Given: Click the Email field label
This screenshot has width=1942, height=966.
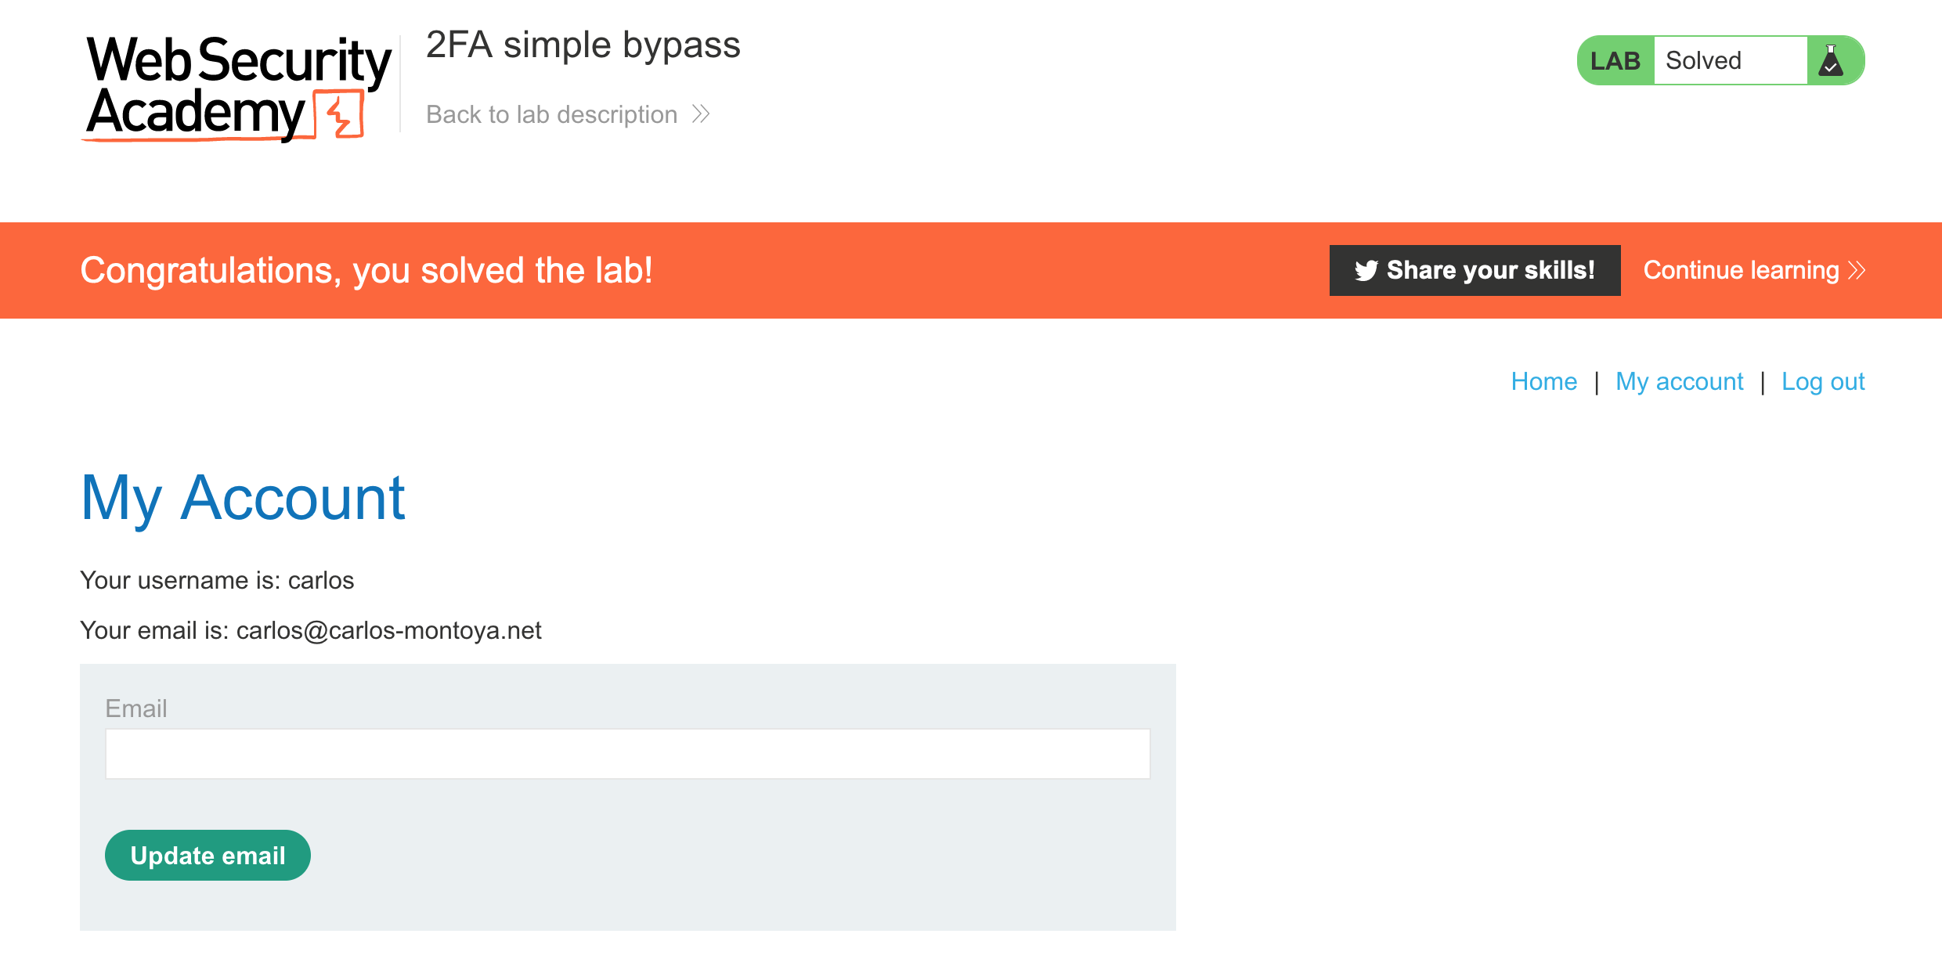Looking at the screenshot, I should [136, 708].
